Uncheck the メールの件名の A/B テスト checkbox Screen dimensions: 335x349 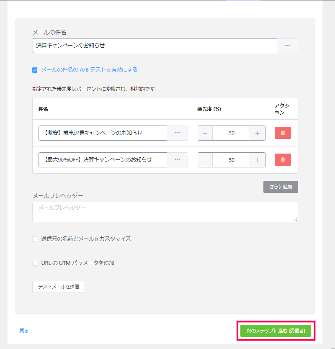[35, 70]
